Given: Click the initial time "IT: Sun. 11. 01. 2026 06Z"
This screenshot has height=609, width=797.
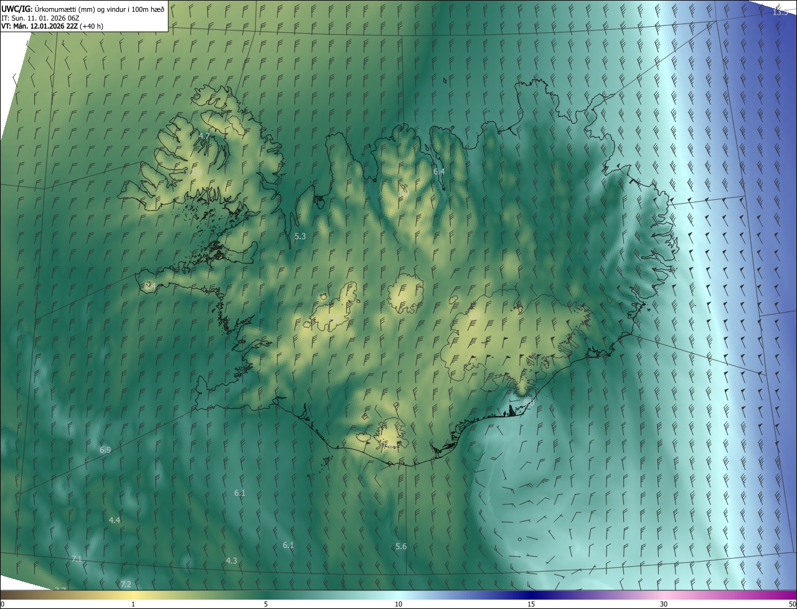Looking at the screenshot, I should pyautogui.click(x=40, y=18).
